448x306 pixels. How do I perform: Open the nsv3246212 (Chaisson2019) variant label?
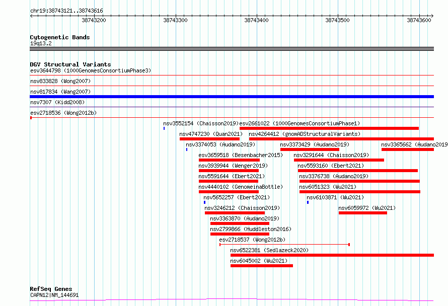coord(242,208)
